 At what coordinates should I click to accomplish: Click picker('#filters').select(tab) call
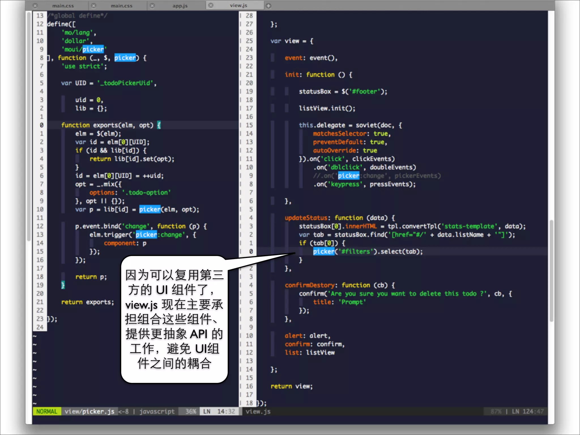(368, 251)
